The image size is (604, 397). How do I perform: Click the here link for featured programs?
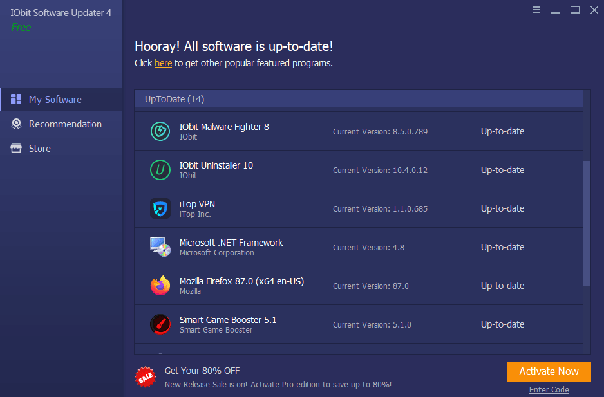163,63
